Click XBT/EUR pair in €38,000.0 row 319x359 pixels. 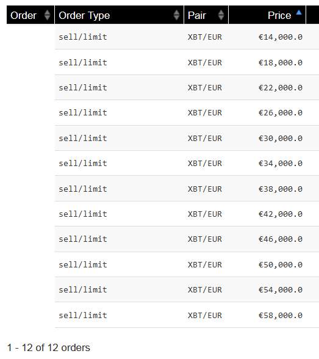205,189
